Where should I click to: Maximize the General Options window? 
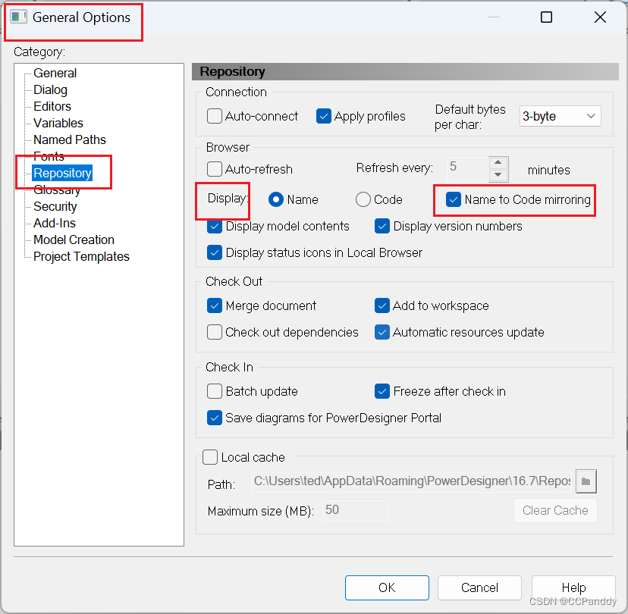[546, 17]
